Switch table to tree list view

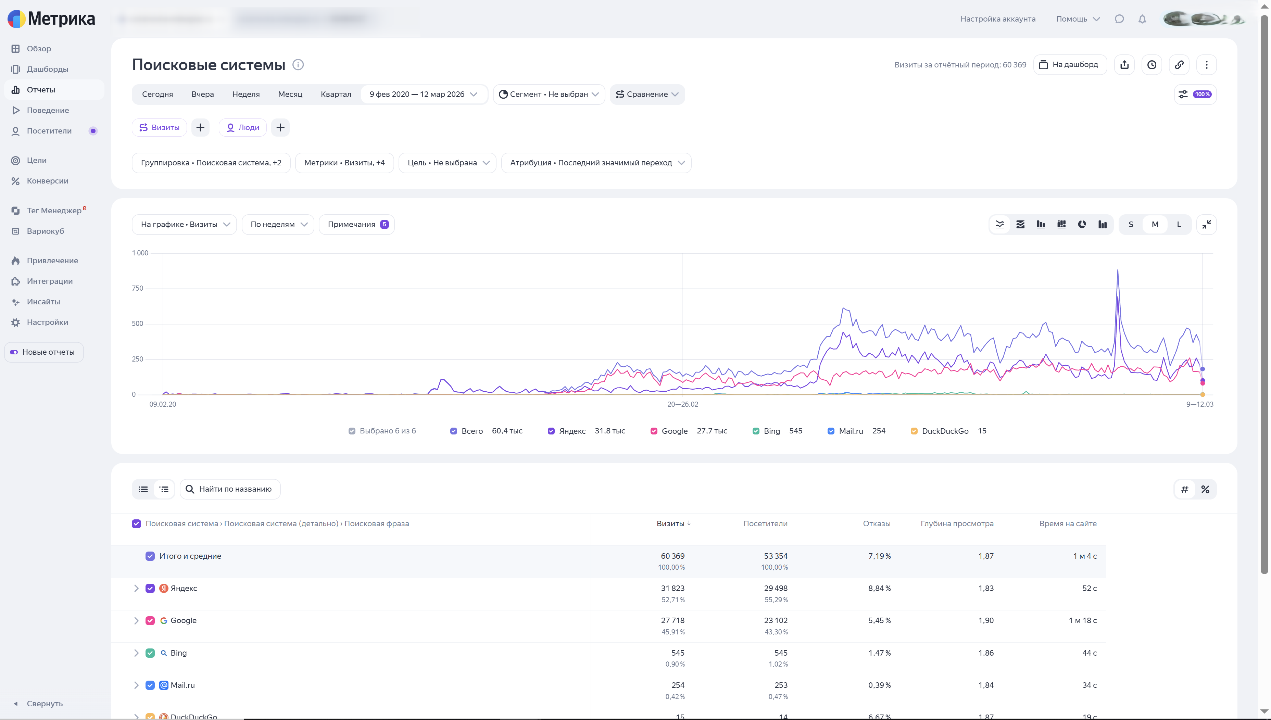pos(164,489)
